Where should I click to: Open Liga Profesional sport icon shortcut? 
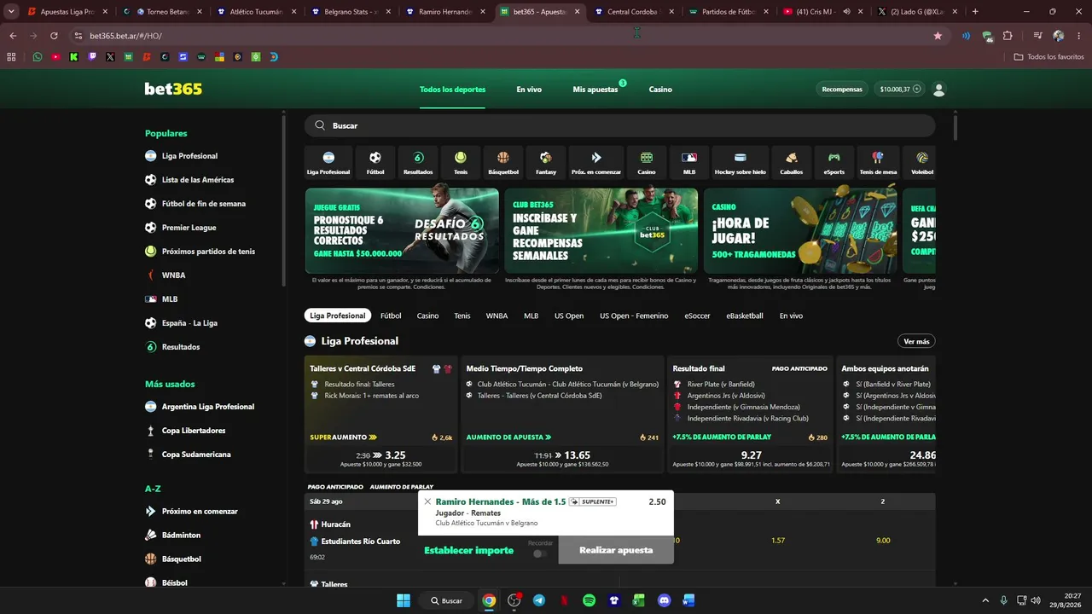pyautogui.click(x=328, y=162)
